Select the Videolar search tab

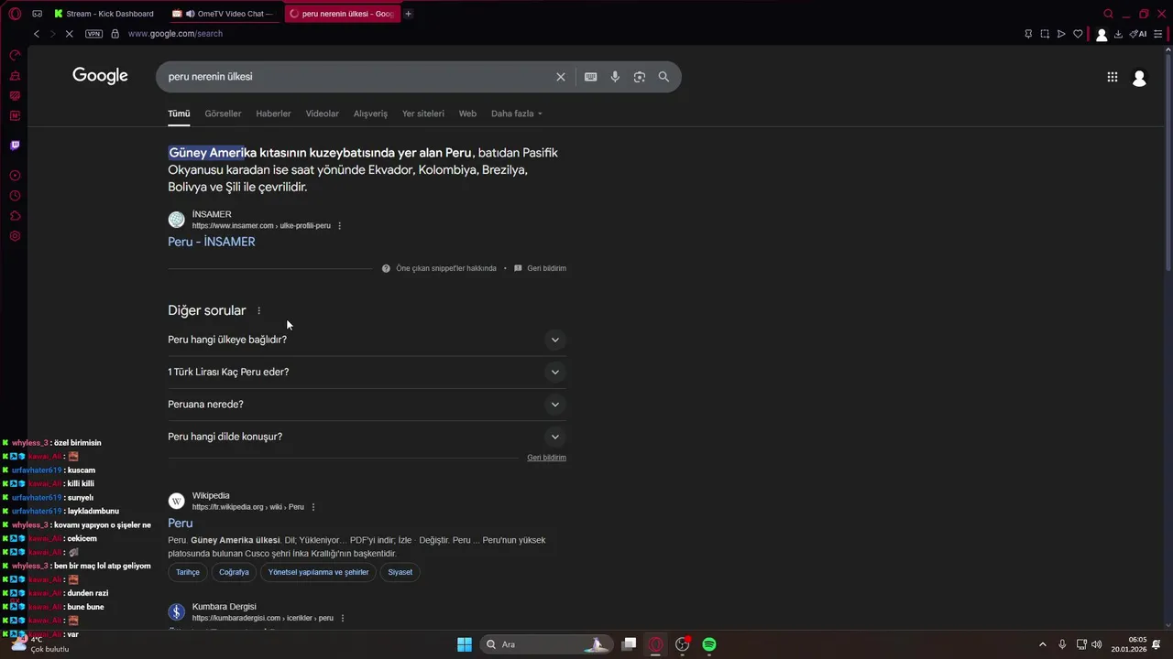pos(323,113)
